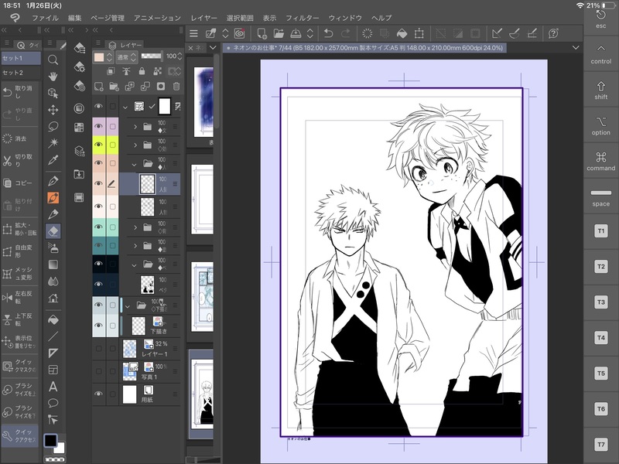Select the Move layer tool
This screenshot has height=464, width=619.
53,110
